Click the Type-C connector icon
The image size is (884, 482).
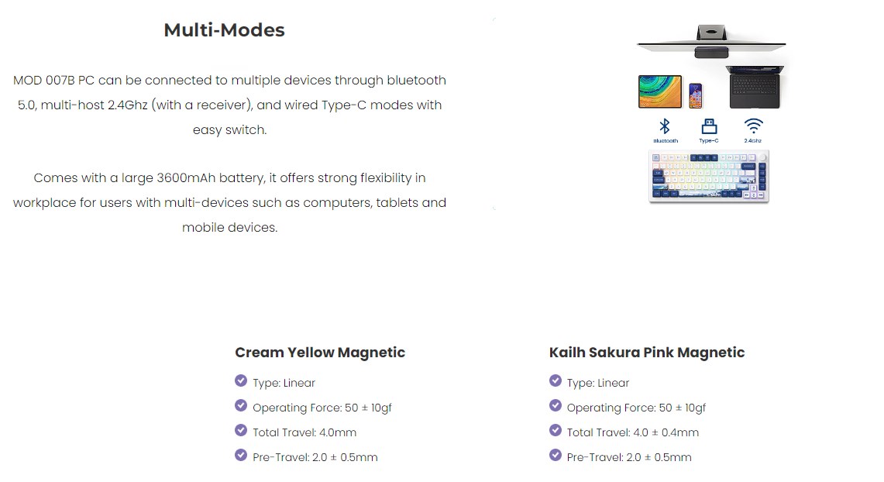708,127
